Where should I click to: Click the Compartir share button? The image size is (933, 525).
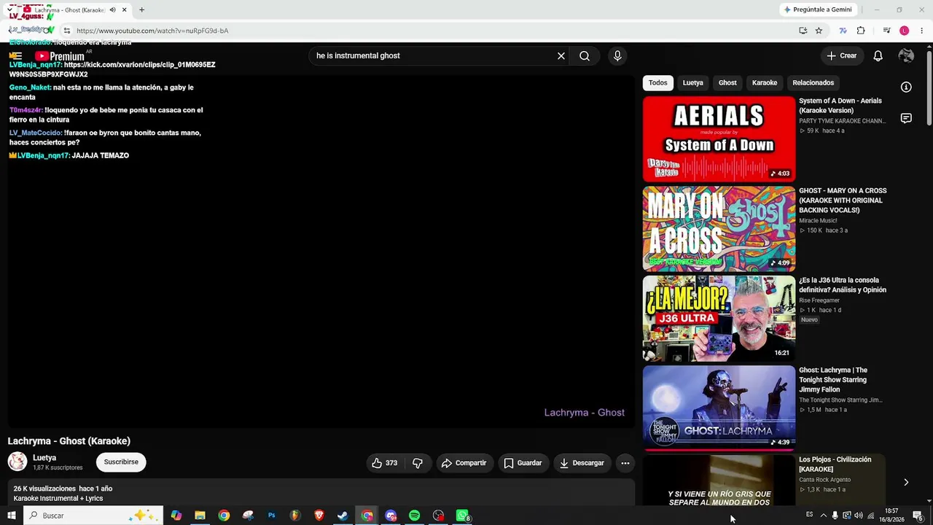pos(464,463)
